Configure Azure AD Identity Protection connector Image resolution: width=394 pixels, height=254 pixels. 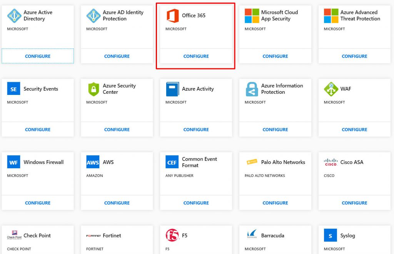tap(117, 56)
